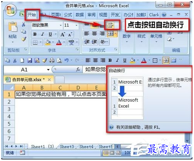The height and width of the screenshot is (161, 194).
Task: Click the Increase Indent icon
Action: coord(95,42)
